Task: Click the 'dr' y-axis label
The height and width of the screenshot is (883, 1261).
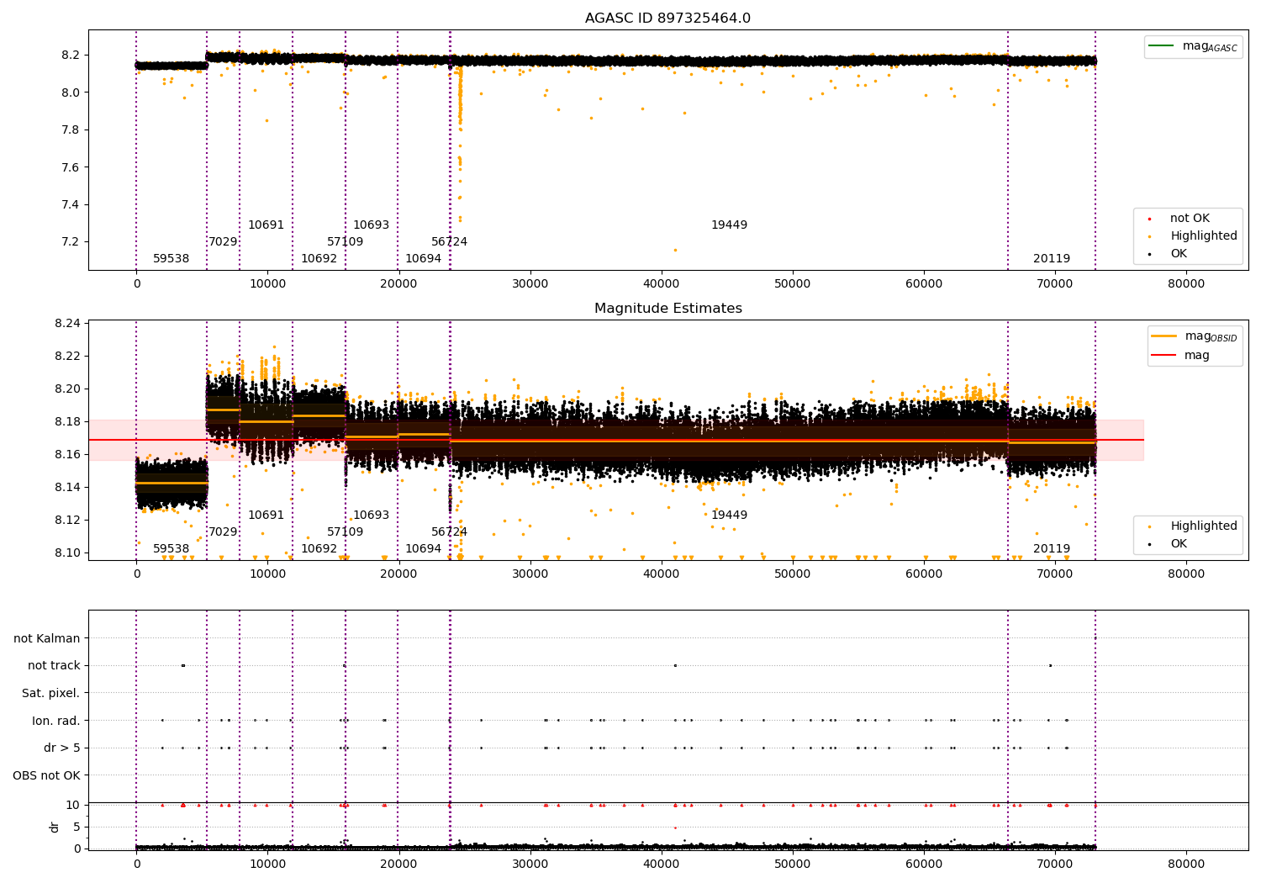Action: [55, 827]
